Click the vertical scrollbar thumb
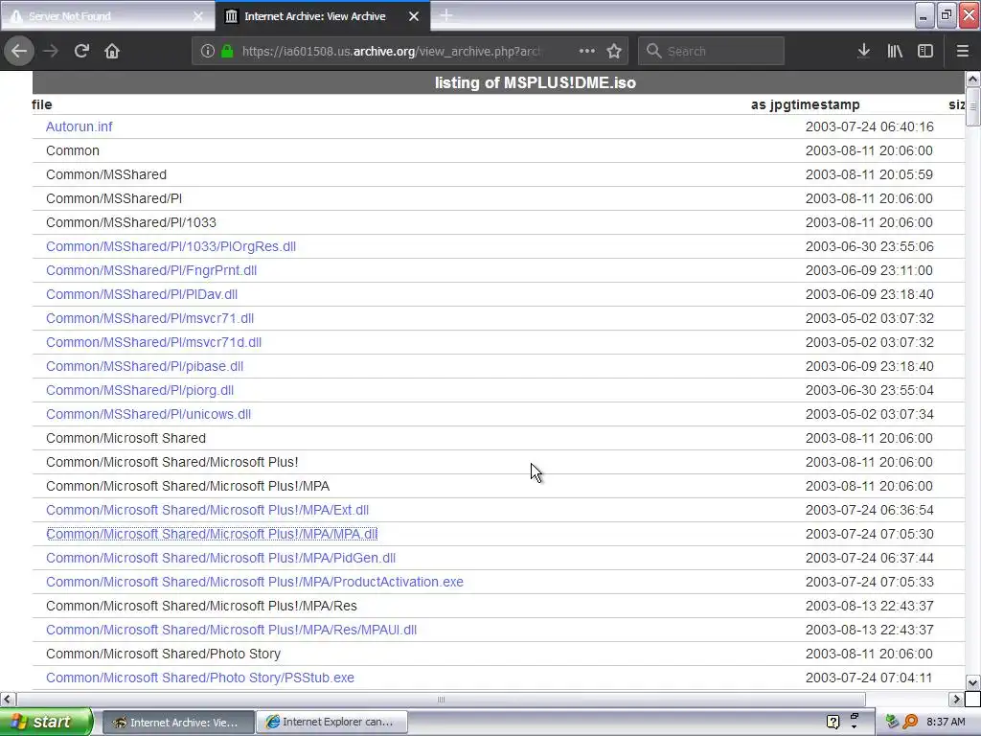 click(x=973, y=107)
